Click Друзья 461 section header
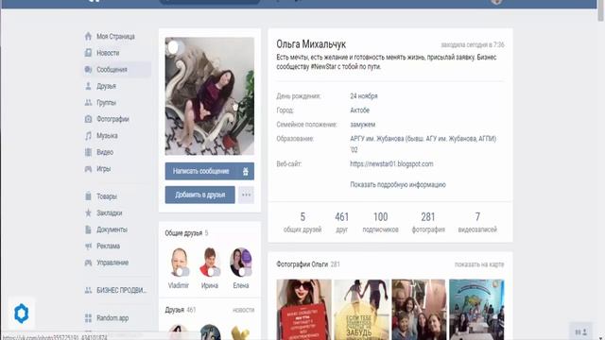This screenshot has height=340, width=605. (181, 310)
